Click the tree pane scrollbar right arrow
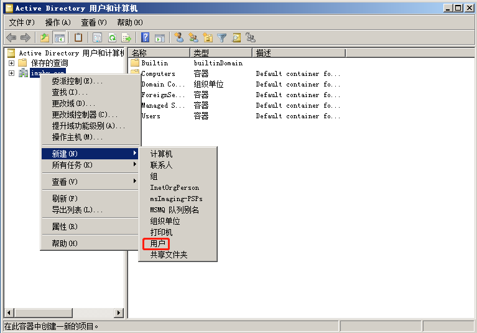Image resolution: width=477 pixels, height=333 pixels. click(118, 312)
